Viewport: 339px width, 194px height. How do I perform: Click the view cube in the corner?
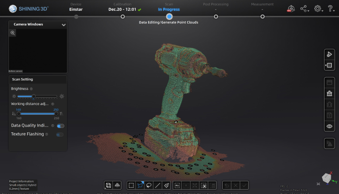click(327, 178)
